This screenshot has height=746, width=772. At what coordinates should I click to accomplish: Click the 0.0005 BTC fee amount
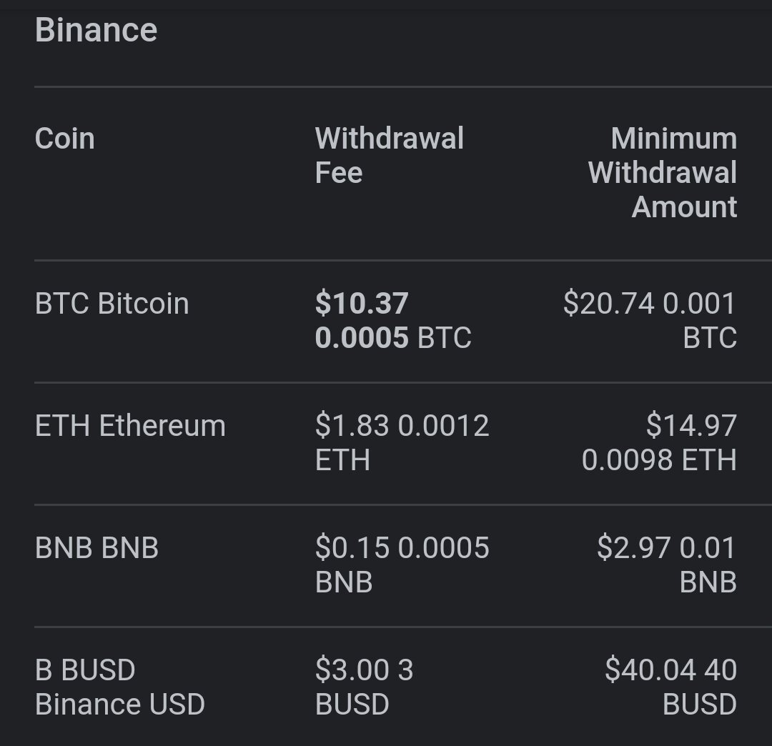click(x=393, y=337)
